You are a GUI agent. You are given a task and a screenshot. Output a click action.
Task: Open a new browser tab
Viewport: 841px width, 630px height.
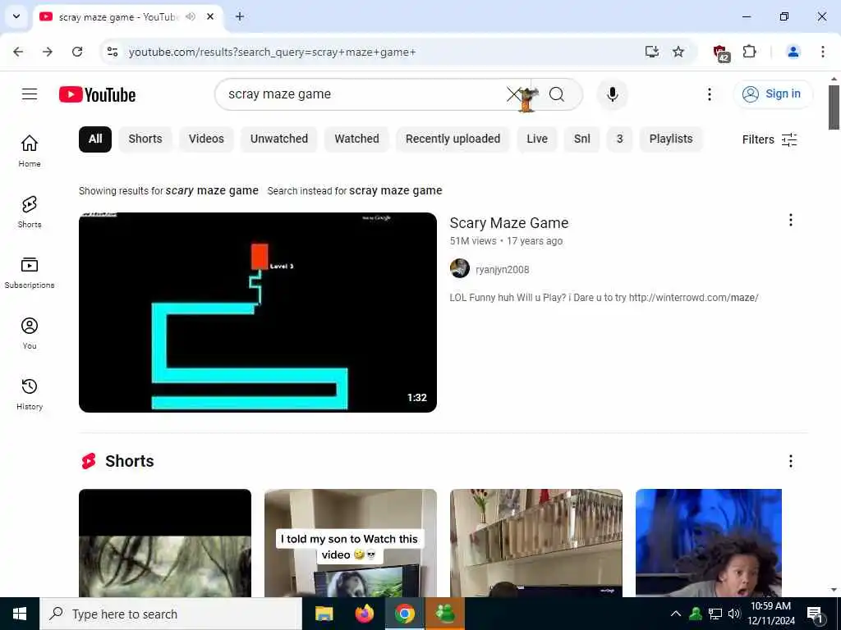point(240,16)
